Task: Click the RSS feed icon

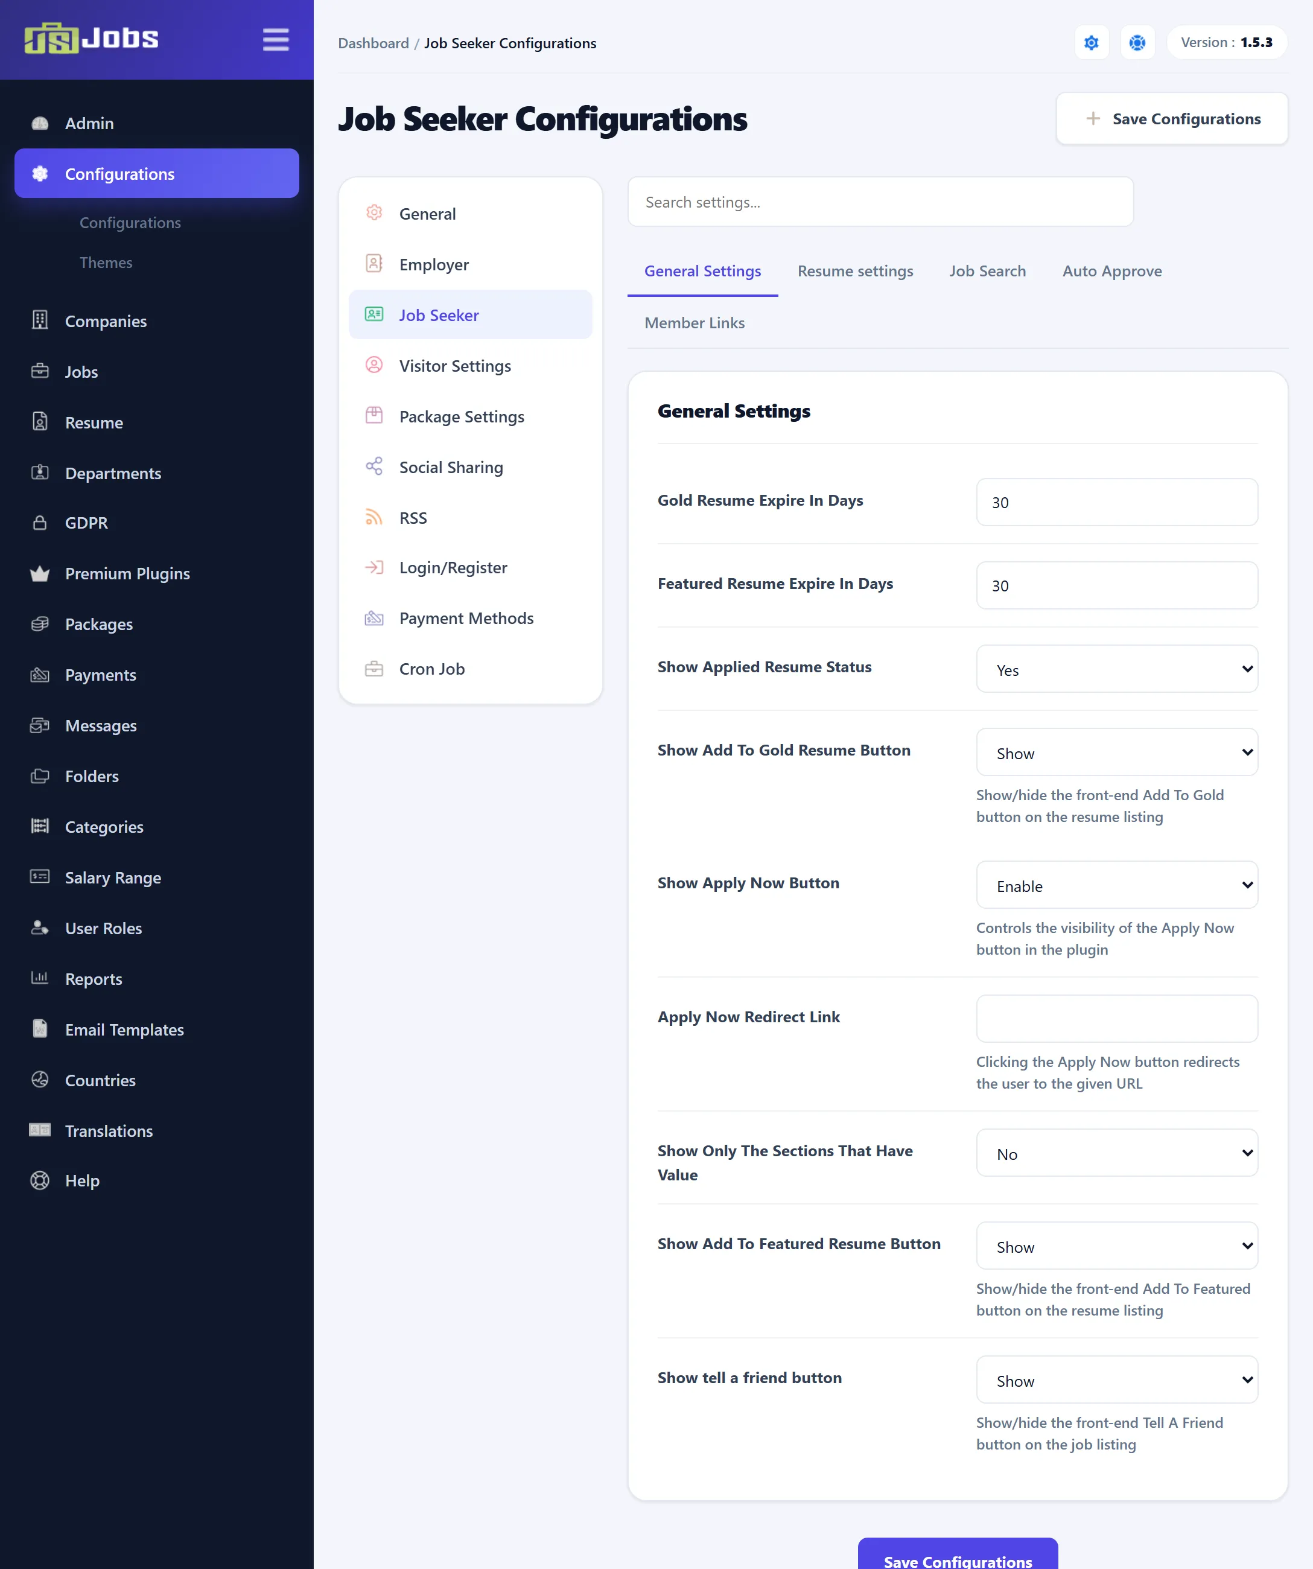Action: tap(374, 517)
